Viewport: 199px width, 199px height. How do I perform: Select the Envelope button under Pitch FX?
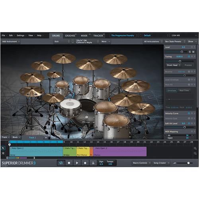tap(172, 90)
